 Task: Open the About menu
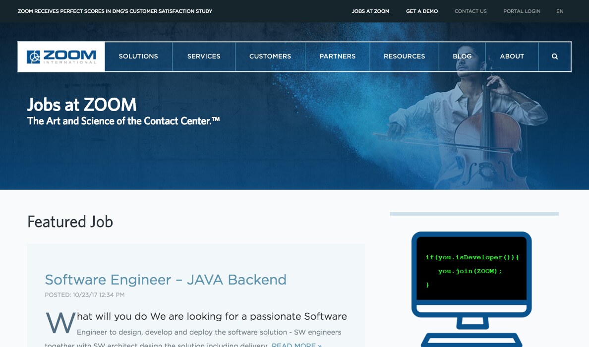point(512,57)
